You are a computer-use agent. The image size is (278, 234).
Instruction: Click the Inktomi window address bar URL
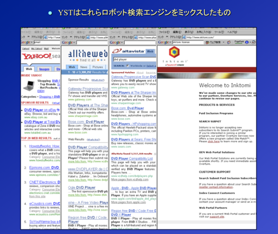(x=220, y=37)
